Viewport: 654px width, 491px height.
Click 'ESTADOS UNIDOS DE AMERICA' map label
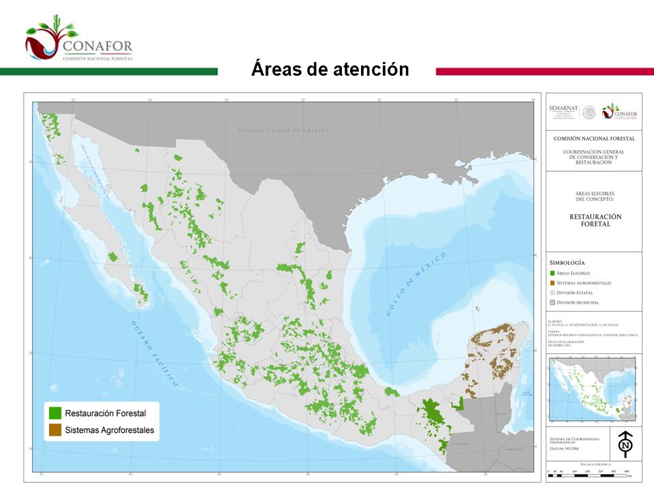[x=283, y=131]
